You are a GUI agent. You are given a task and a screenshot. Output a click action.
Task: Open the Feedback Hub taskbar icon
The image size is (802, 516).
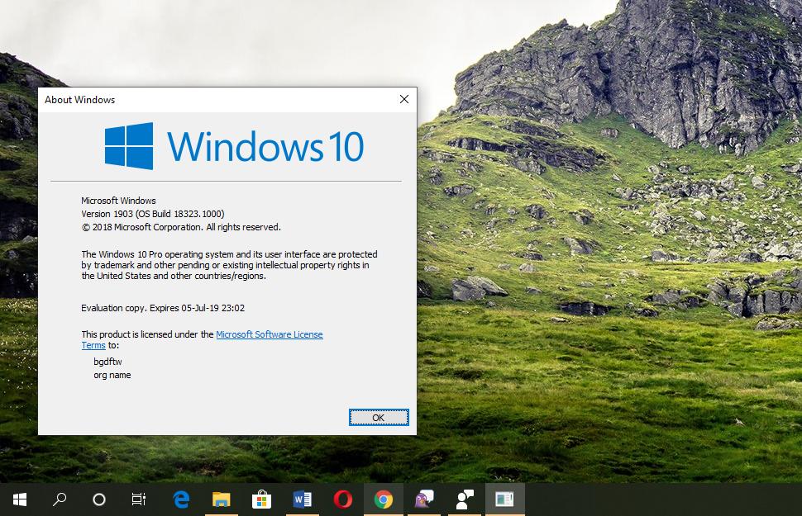[x=465, y=499]
